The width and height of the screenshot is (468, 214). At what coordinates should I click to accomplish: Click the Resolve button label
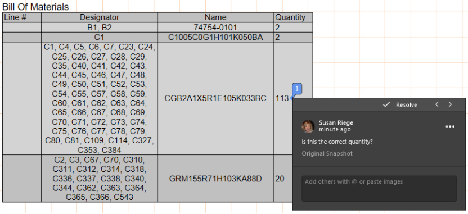pyautogui.click(x=406, y=105)
